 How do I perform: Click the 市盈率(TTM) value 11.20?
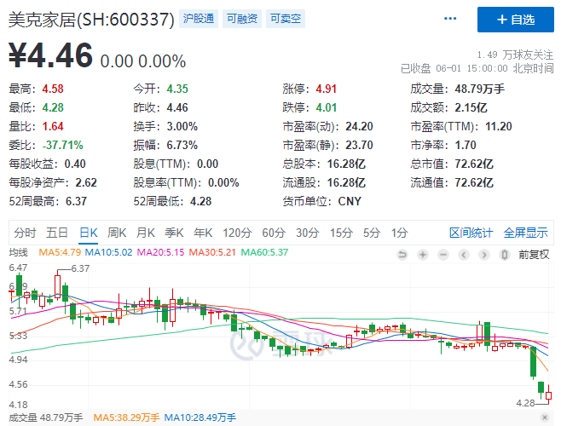tap(499, 126)
